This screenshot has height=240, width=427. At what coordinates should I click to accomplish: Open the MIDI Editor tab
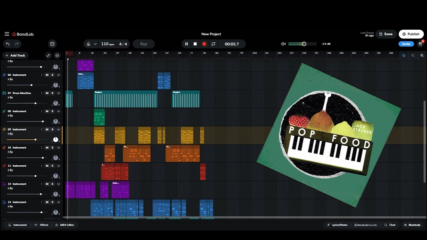click(x=65, y=225)
